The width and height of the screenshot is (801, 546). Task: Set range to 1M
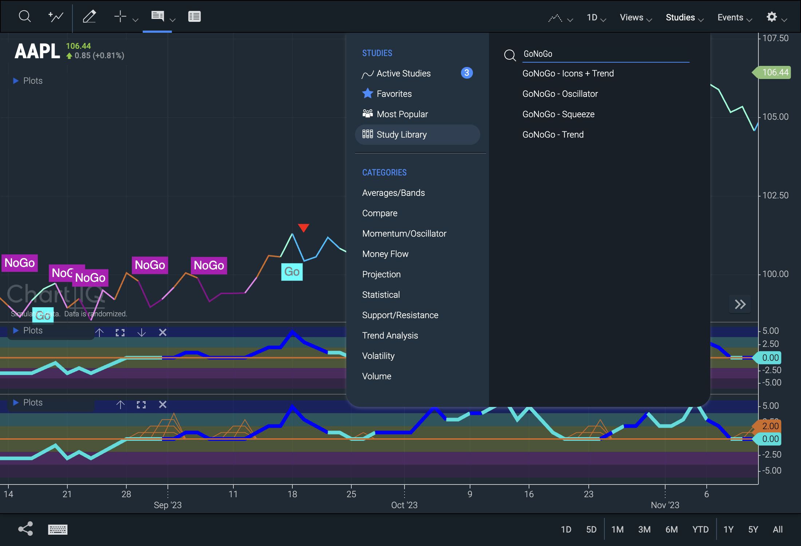[x=617, y=530]
